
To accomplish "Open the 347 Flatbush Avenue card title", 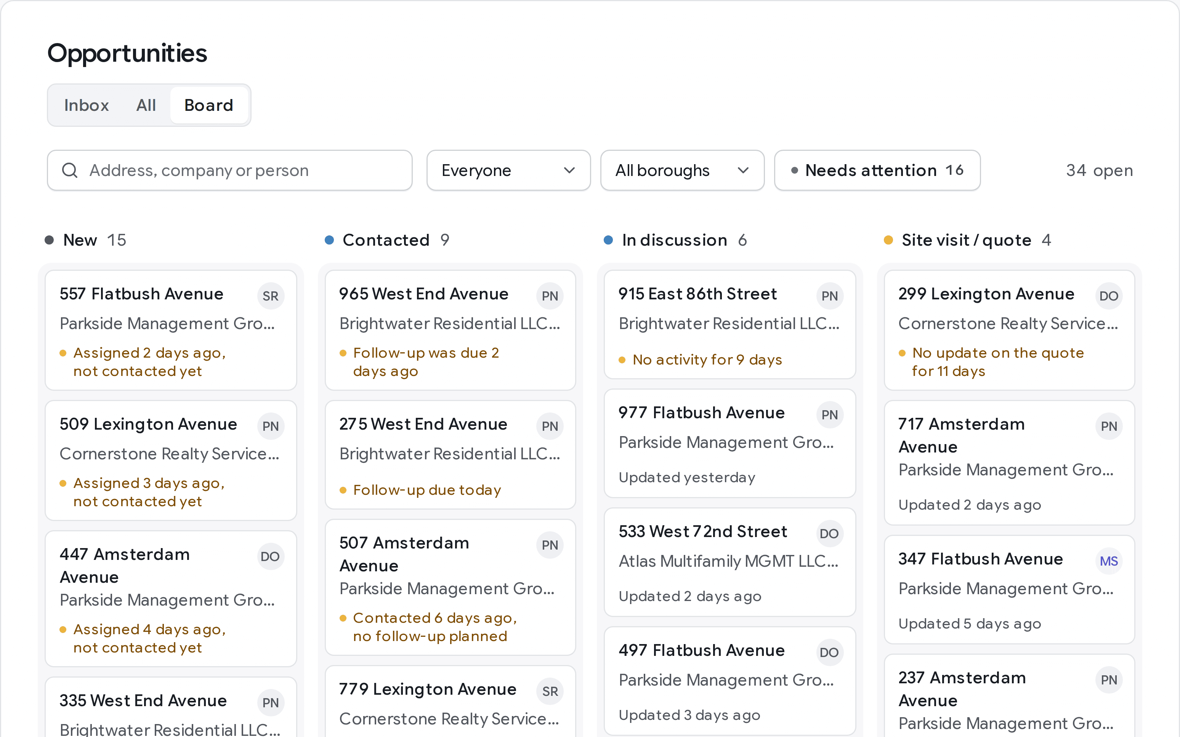I will pyautogui.click(x=981, y=559).
